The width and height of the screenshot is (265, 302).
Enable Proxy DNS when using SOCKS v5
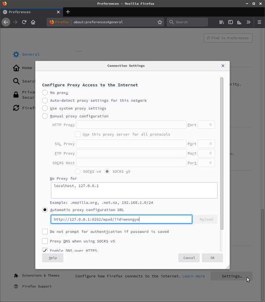click(x=45, y=241)
